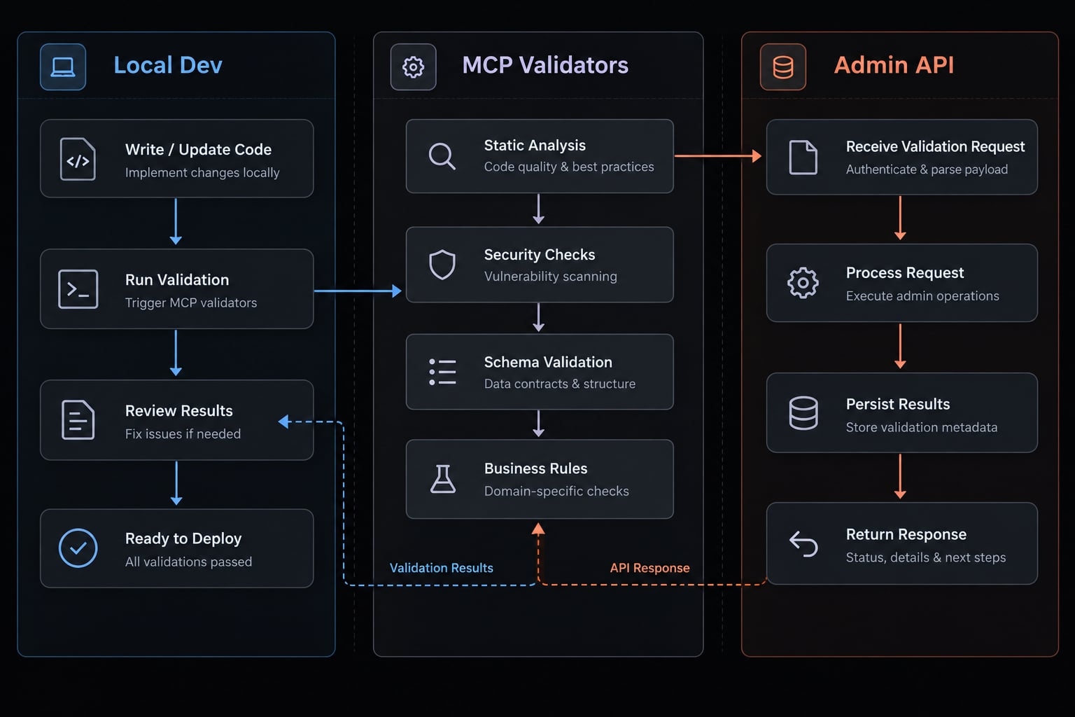Image resolution: width=1075 pixels, height=717 pixels.
Task: Click the Security Checks step title
Action: point(540,255)
